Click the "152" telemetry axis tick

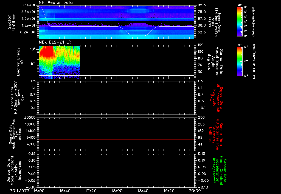[201, 131]
